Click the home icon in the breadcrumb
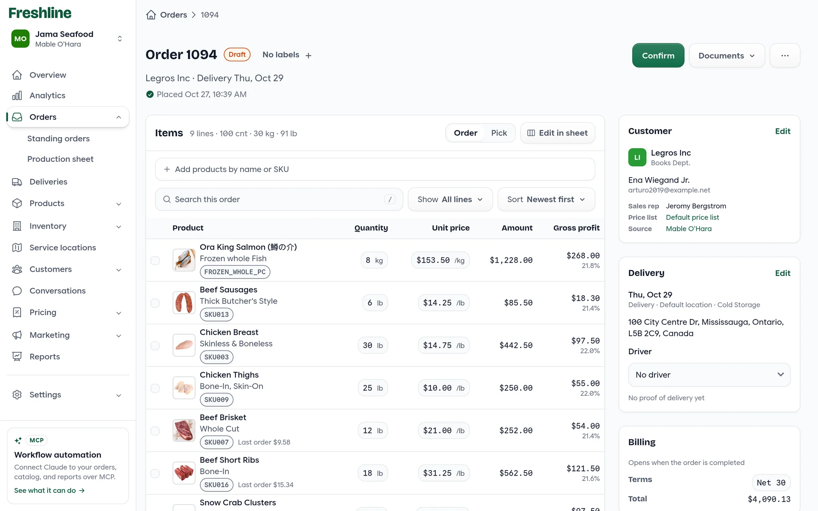 151,15
